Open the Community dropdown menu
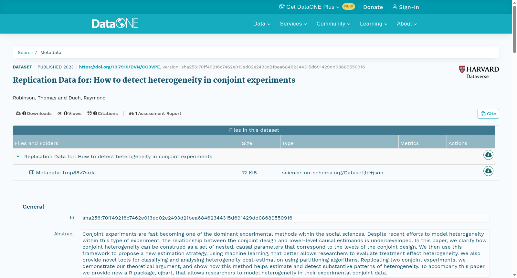This screenshot has width=517, height=278. click(333, 24)
